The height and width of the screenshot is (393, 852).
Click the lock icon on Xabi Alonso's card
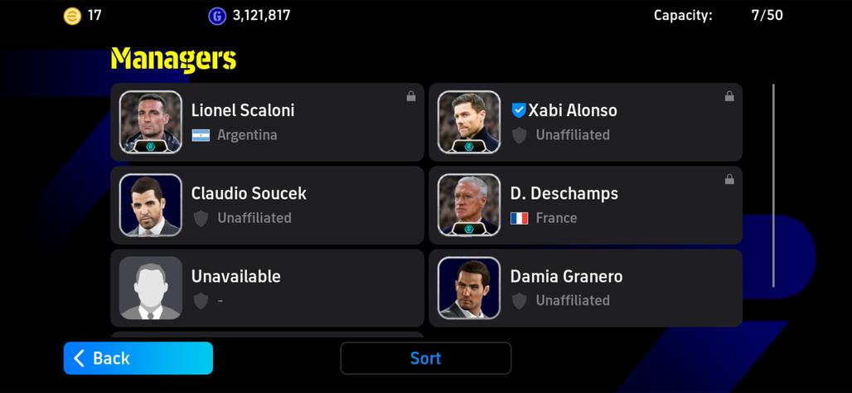[729, 96]
